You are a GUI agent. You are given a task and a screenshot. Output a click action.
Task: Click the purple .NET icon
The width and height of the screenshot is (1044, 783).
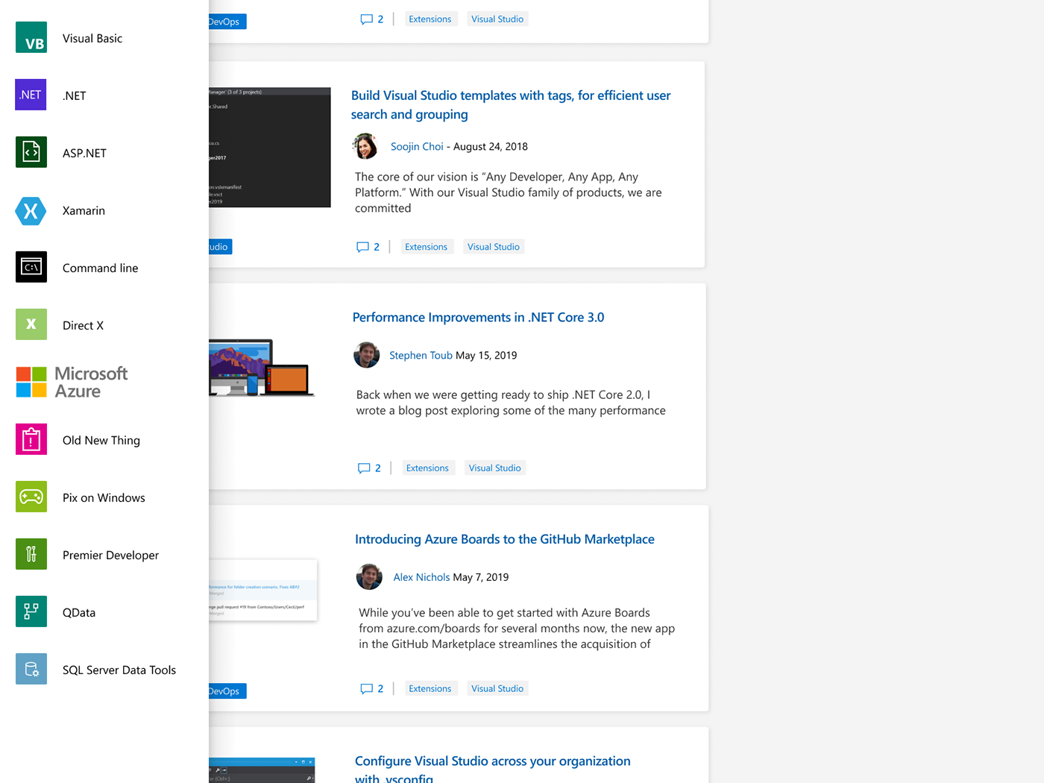[31, 95]
